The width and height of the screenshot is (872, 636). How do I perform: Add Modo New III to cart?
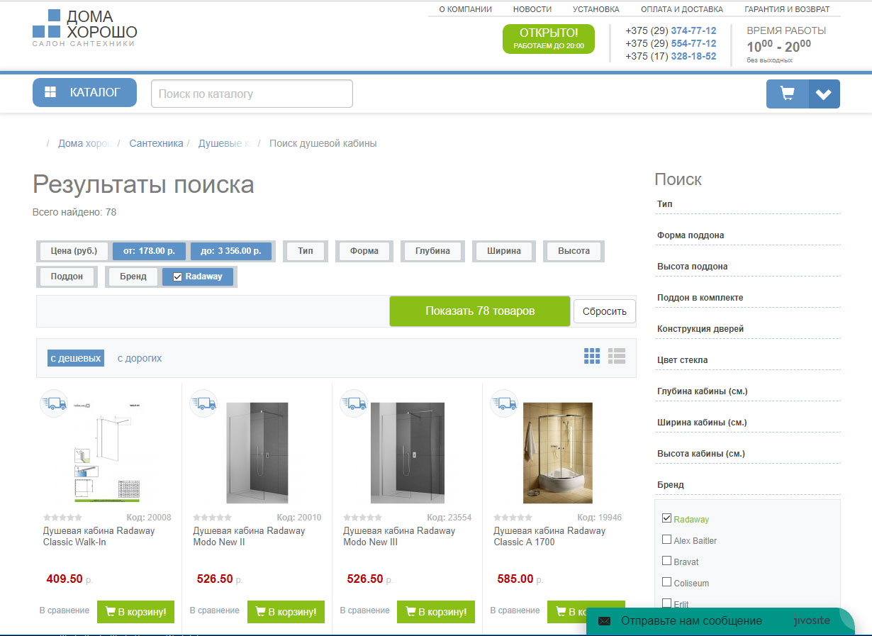436,612
